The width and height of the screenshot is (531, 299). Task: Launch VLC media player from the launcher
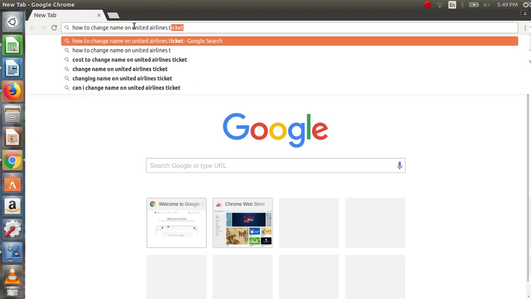click(x=12, y=274)
